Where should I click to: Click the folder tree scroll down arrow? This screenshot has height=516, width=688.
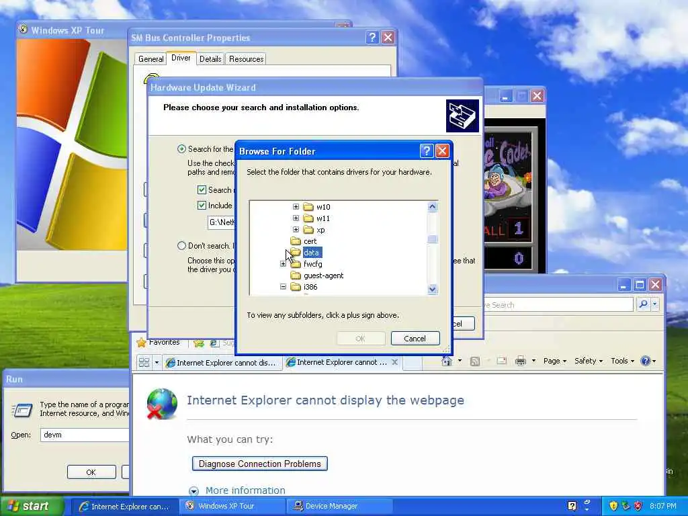432,289
